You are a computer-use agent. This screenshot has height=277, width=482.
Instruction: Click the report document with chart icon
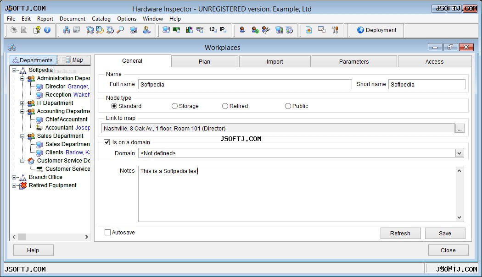click(x=308, y=30)
